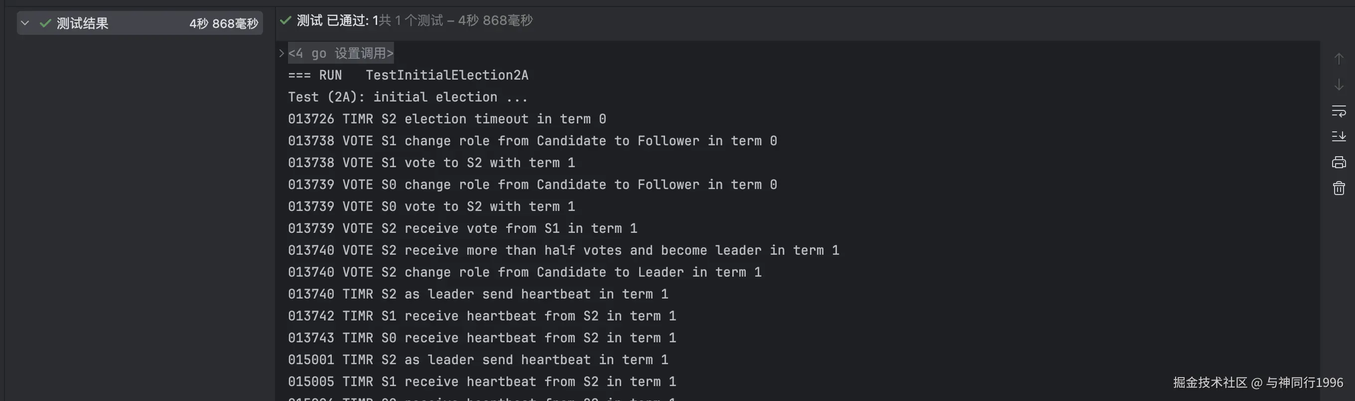This screenshot has height=401, width=1355.
Task: Click line S2 change role Candidate to Leader
Action: click(524, 272)
